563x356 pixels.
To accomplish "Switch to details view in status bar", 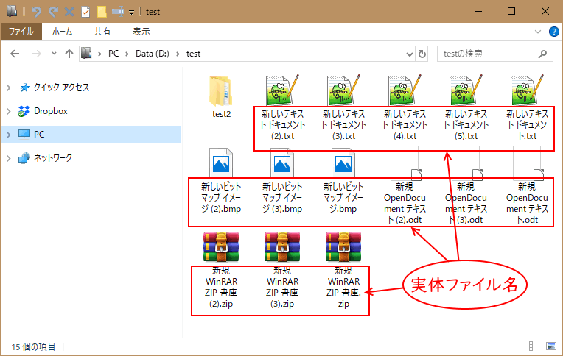I will 536,346.
